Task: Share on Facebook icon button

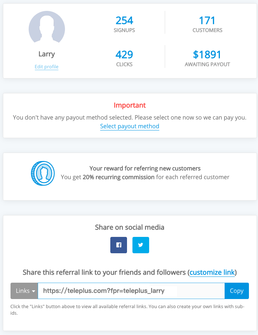Action: (x=119, y=245)
